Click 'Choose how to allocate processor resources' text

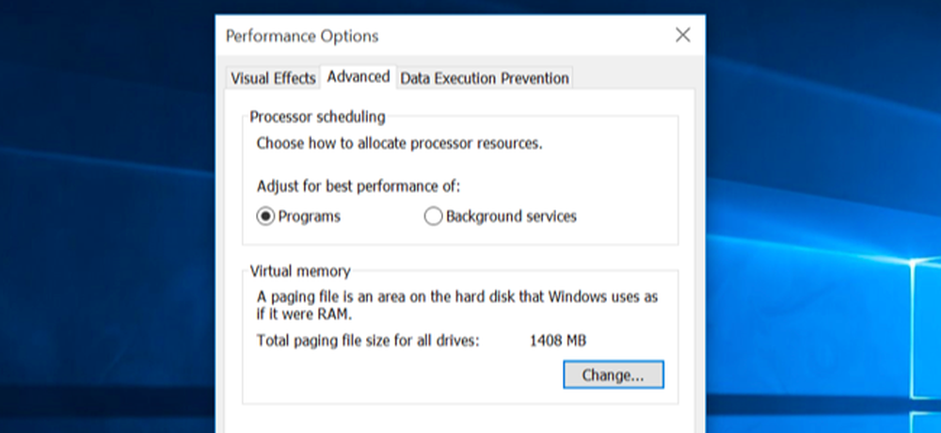[x=400, y=144]
